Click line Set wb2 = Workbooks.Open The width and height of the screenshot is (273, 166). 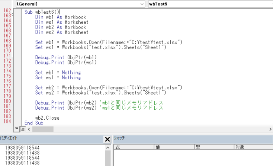pos(109,87)
